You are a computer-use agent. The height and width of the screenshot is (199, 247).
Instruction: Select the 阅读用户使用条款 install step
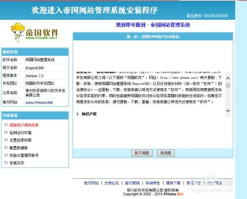pyautogui.click(x=24, y=125)
